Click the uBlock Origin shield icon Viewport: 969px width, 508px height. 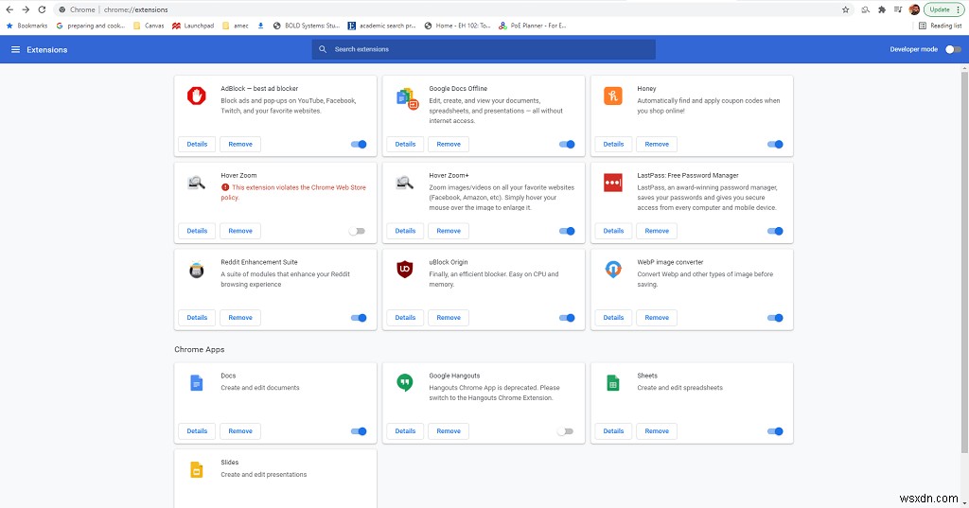click(x=405, y=270)
